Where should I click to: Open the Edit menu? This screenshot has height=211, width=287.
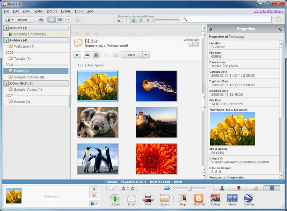(16, 11)
